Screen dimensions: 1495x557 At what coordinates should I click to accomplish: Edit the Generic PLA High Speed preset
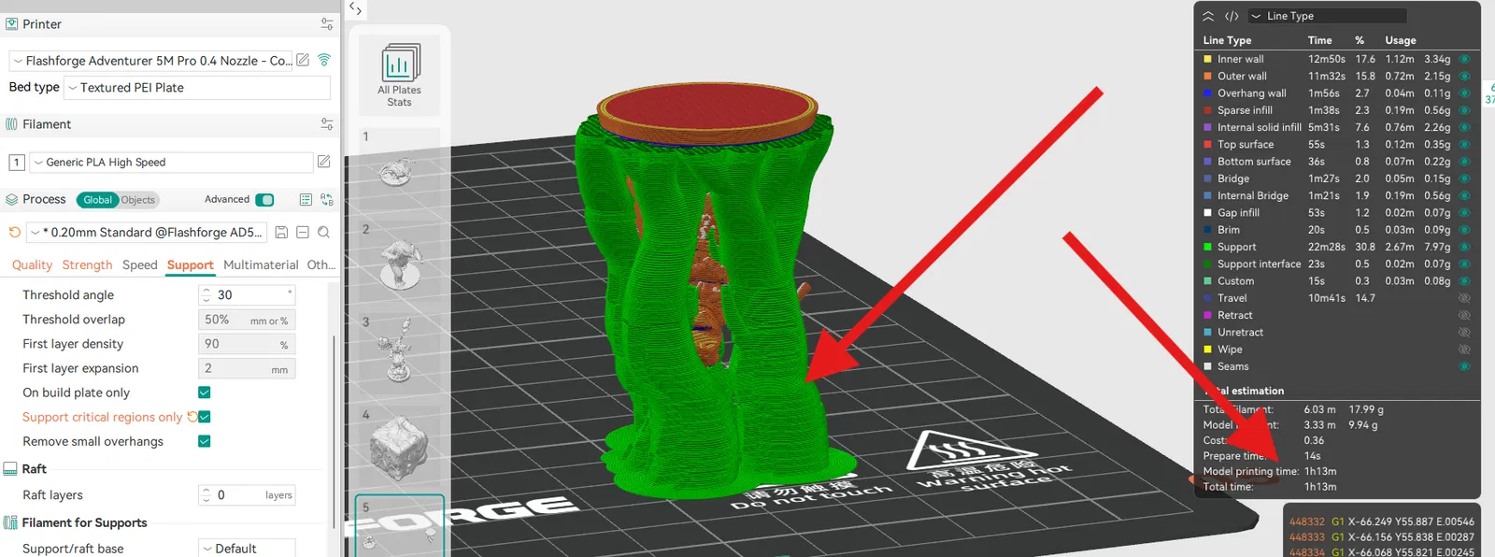click(324, 162)
